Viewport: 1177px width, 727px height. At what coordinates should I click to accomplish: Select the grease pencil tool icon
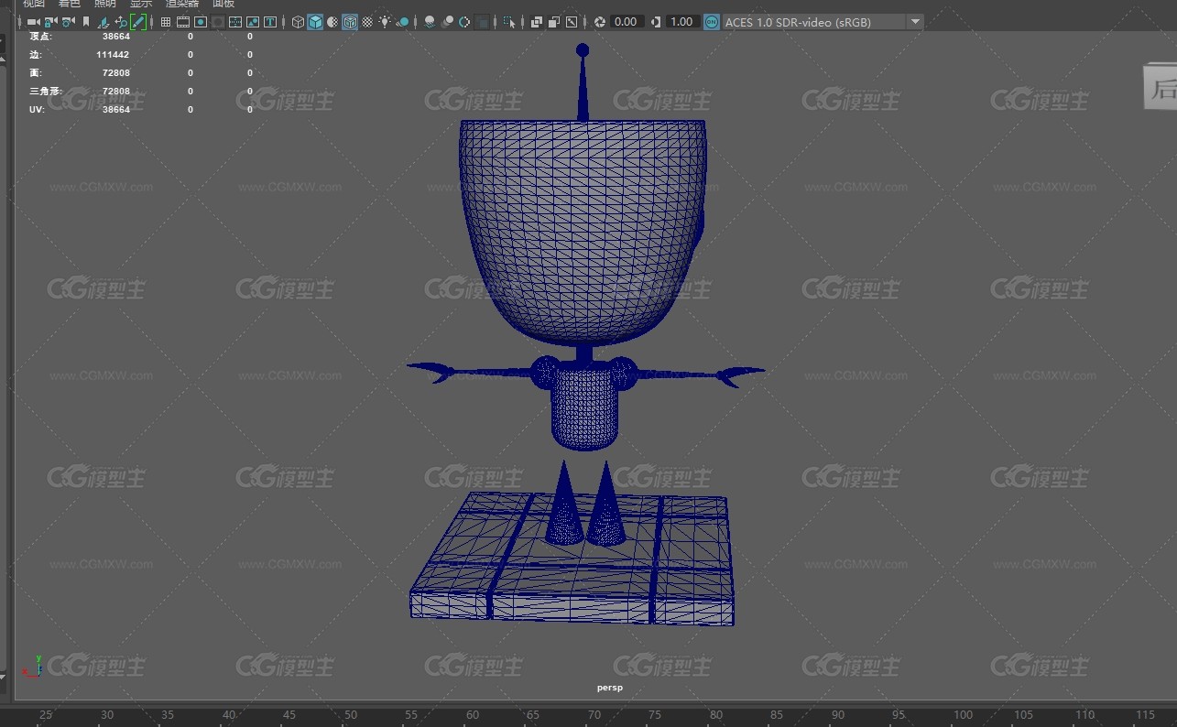pyautogui.click(x=138, y=22)
